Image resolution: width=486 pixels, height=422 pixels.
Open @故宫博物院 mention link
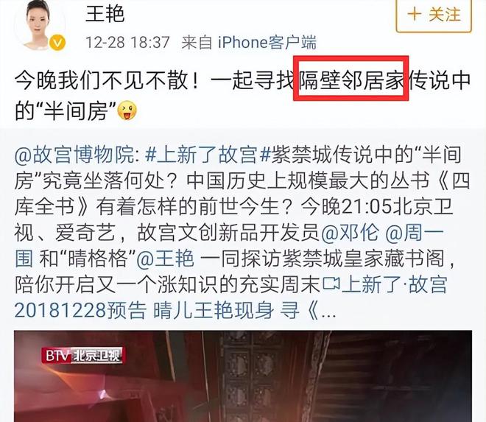[x=74, y=155]
